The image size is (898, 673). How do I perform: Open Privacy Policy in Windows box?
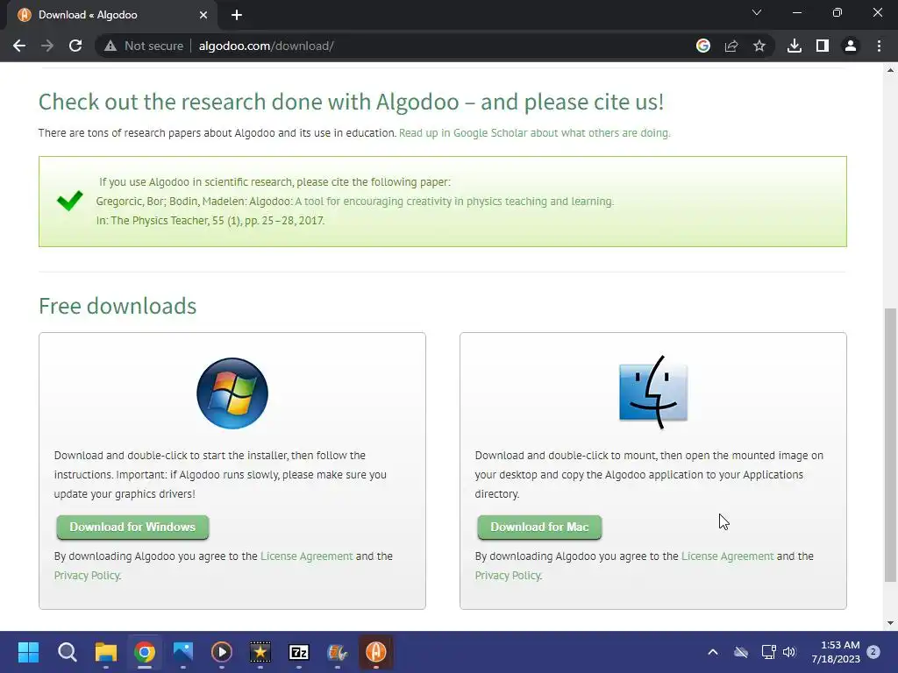(87, 575)
